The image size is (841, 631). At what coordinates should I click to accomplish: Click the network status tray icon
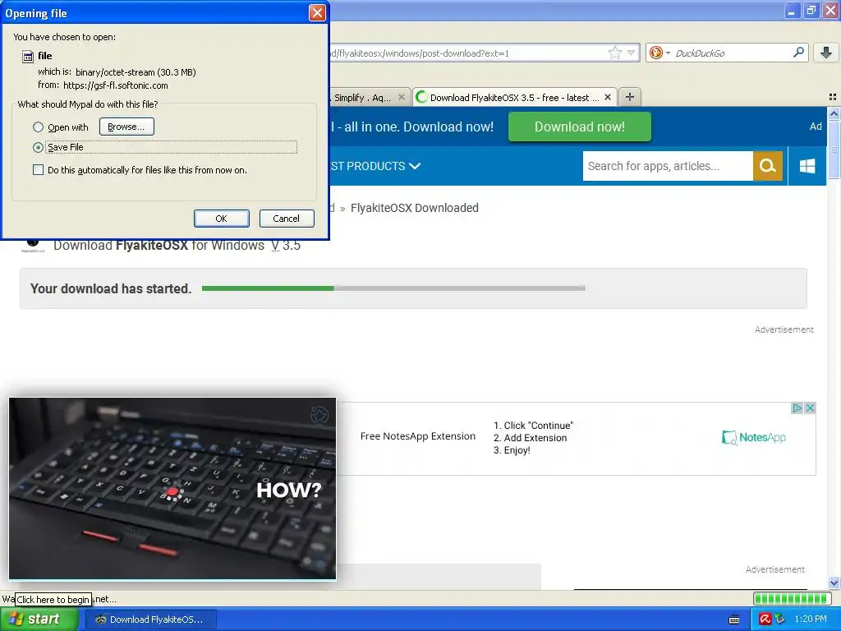[x=780, y=619]
